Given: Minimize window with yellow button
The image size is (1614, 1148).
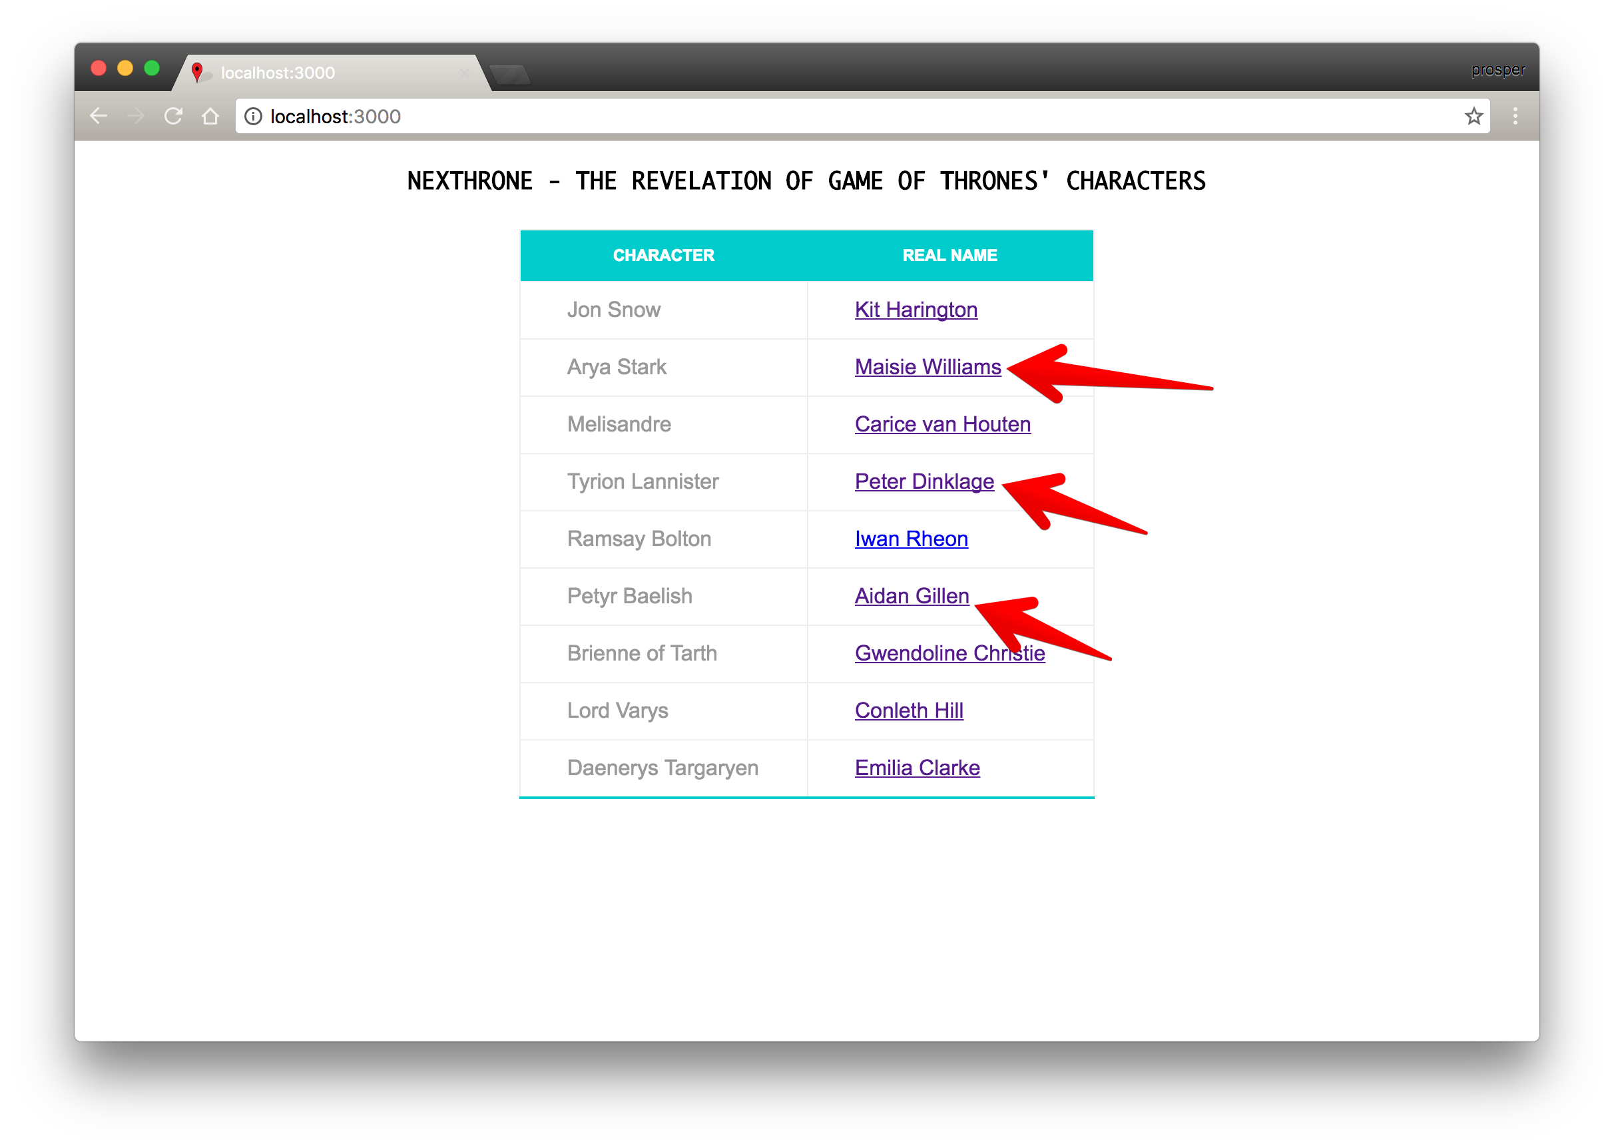Looking at the screenshot, I should click(x=125, y=69).
